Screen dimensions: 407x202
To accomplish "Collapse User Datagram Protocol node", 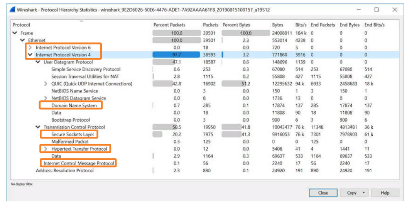I will (x=38, y=62).
